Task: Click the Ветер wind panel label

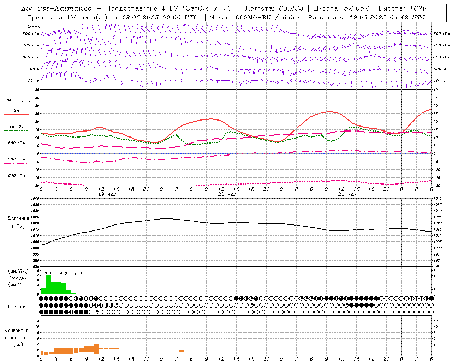Action: click(x=33, y=27)
